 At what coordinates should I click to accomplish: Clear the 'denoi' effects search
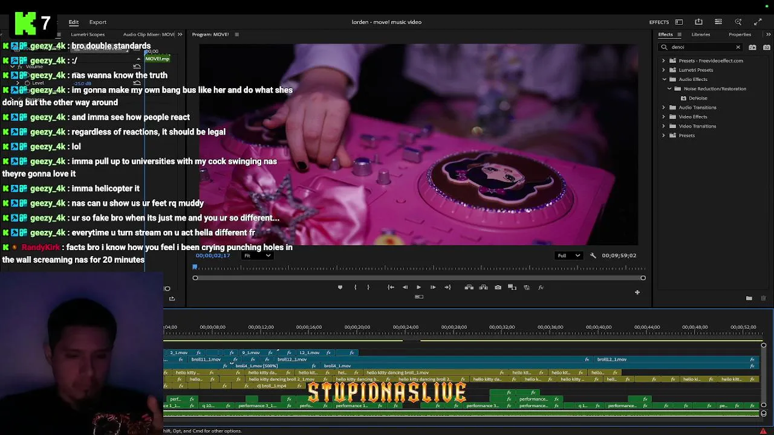click(x=738, y=47)
